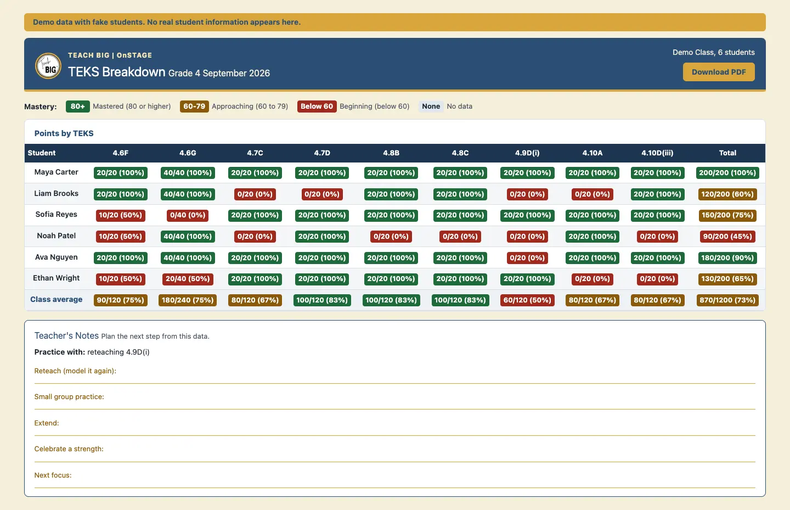Select student name Noah Patel
790x510 pixels.
coord(57,236)
